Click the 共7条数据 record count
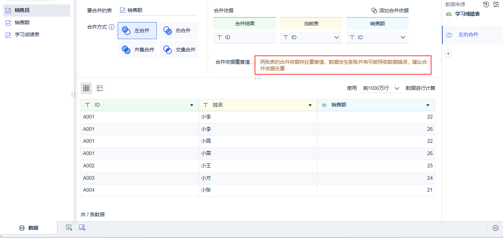503x238 pixels. pos(93,214)
